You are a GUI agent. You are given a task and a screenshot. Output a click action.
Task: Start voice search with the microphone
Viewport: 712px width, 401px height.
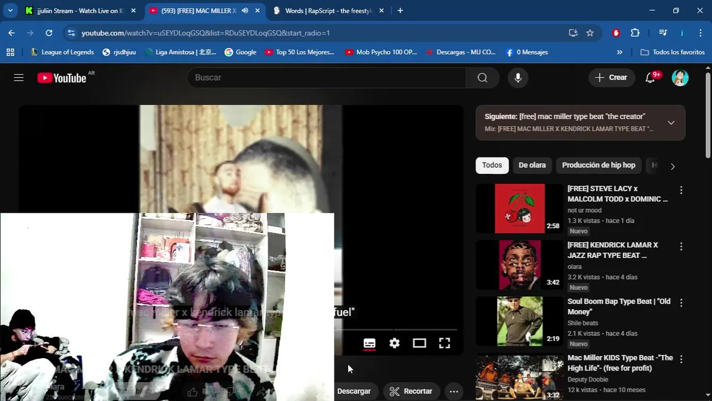[518, 77]
